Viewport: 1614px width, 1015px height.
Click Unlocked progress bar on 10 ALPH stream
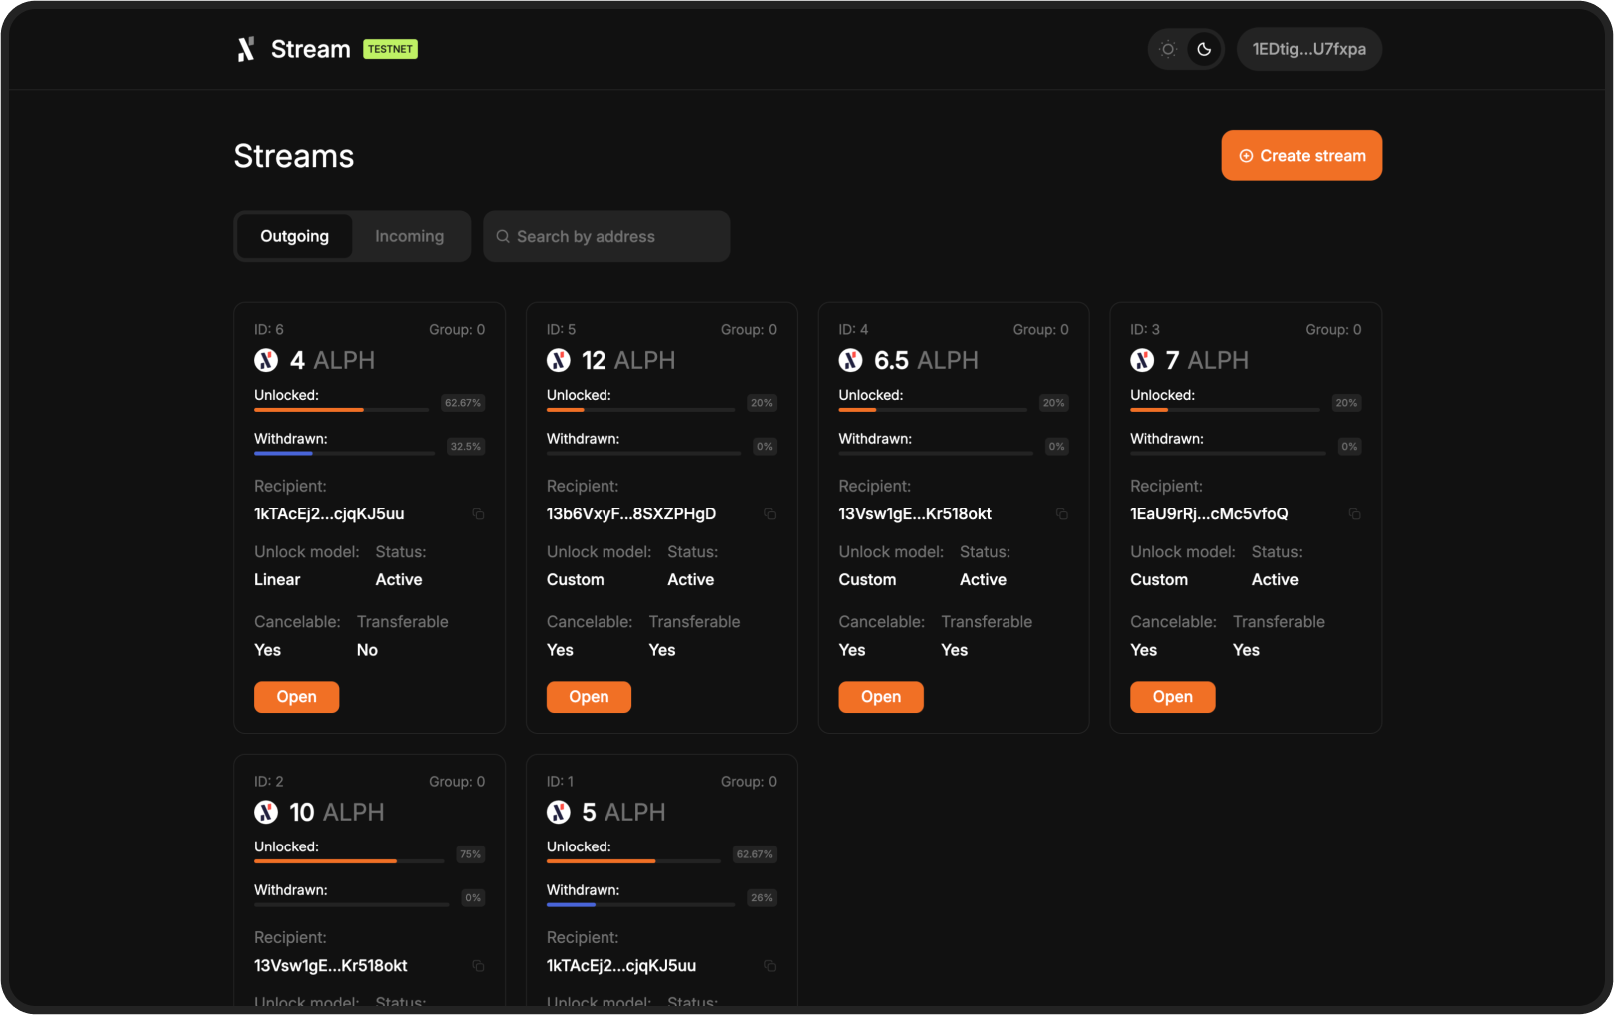click(x=349, y=861)
